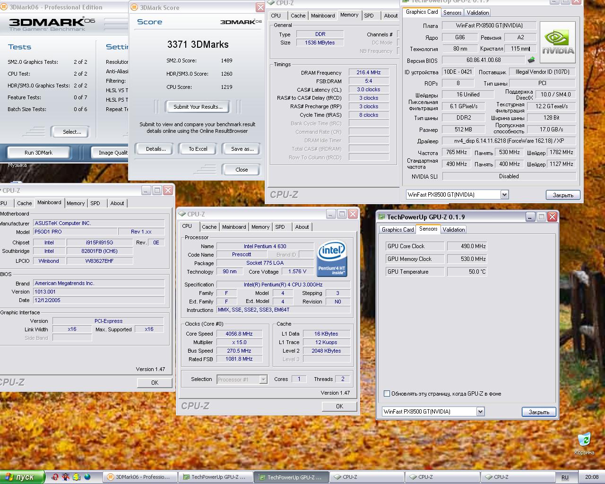Open the Cache tab in the CPU-Z processor window
Image resolution: width=605 pixels, height=484 pixels.
tap(209, 227)
